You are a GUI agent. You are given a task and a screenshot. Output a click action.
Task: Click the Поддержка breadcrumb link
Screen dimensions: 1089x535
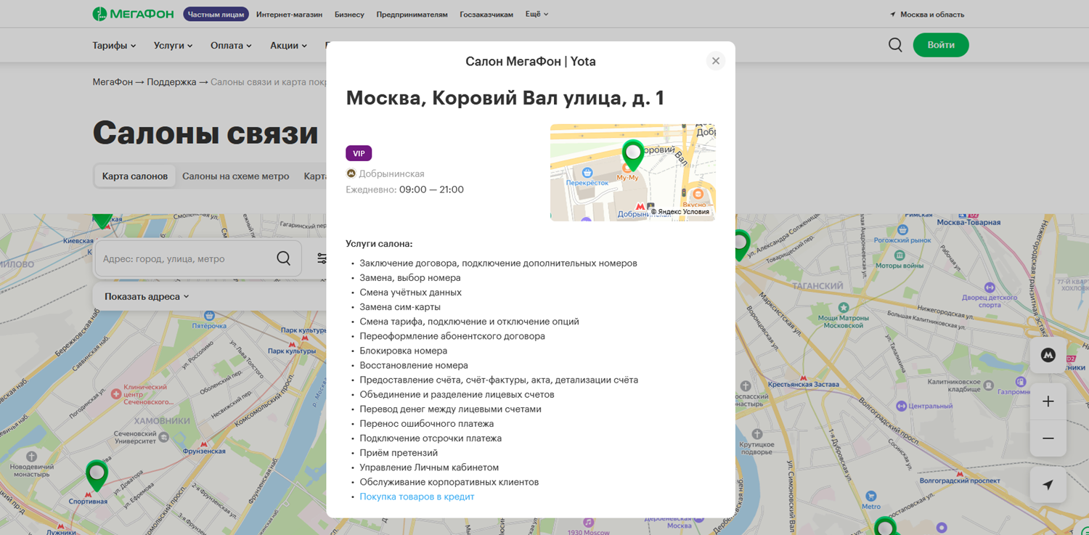[x=171, y=82]
